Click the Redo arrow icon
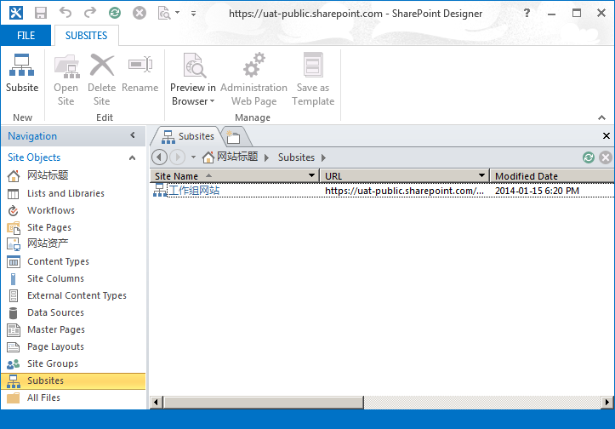615x429 pixels. [90, 13]
